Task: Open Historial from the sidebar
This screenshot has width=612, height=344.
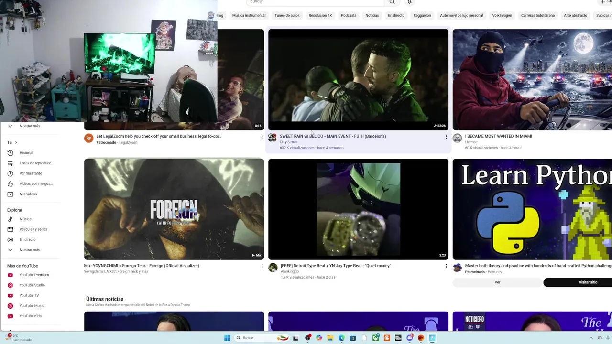Action: point(26,153)
